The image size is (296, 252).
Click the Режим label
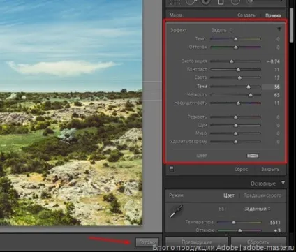pos(177,195)
